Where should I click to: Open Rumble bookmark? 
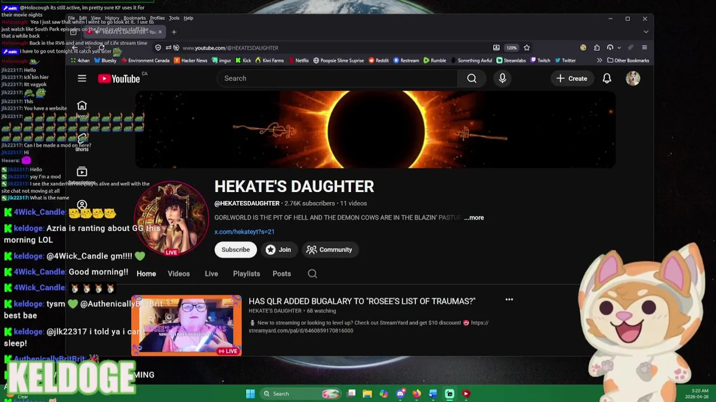tap(435, 60)
